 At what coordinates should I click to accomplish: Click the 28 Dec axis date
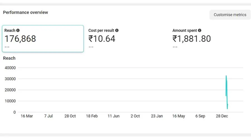pyautogui.click(x=222, y=116)
